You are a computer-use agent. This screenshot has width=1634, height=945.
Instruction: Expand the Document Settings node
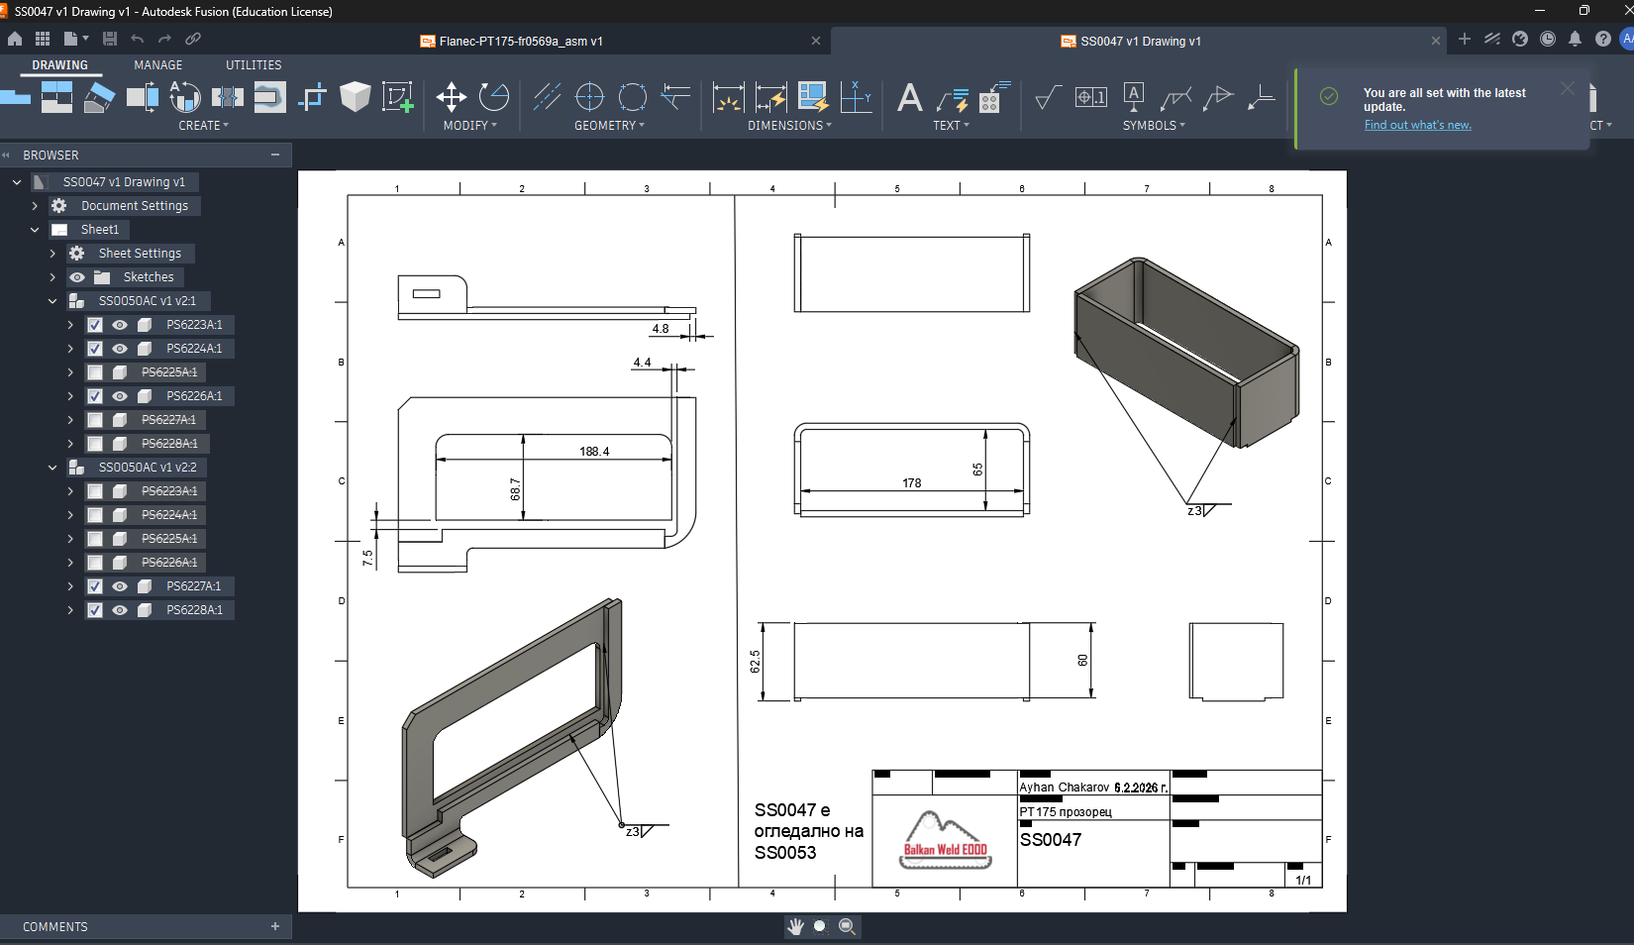(35, 206)
